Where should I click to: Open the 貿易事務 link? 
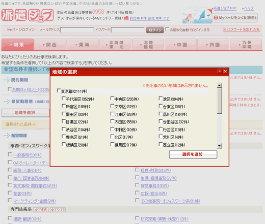point(154,186)
